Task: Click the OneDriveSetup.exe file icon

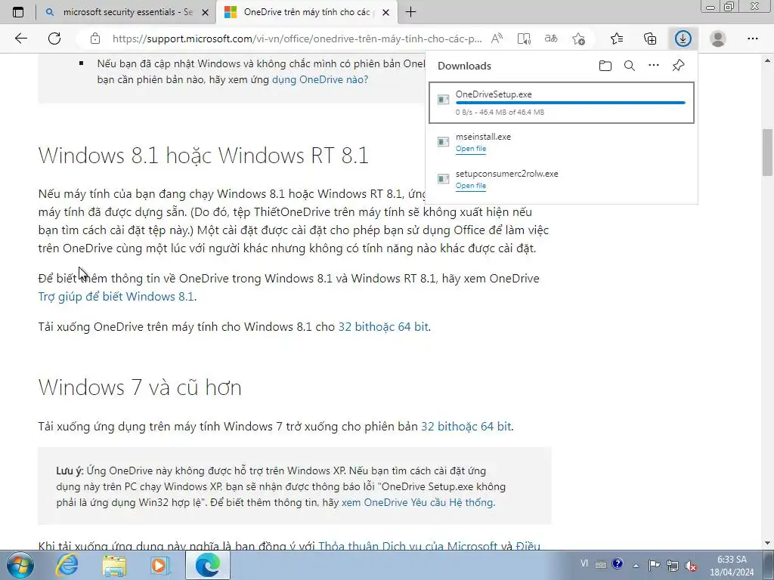Action: [443, 100]
